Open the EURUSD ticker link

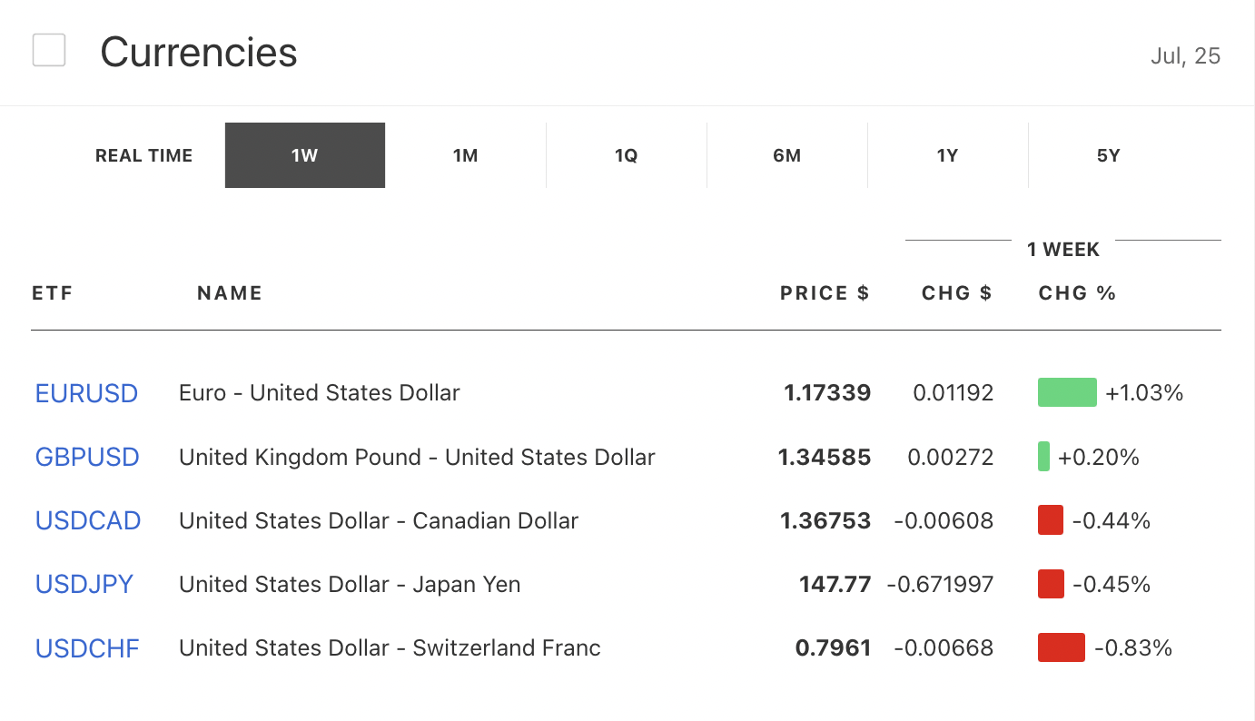(86, 393)
